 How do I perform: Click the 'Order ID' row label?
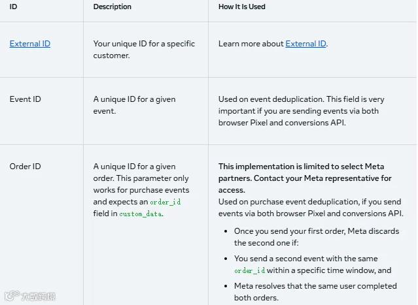pos(26,167)
